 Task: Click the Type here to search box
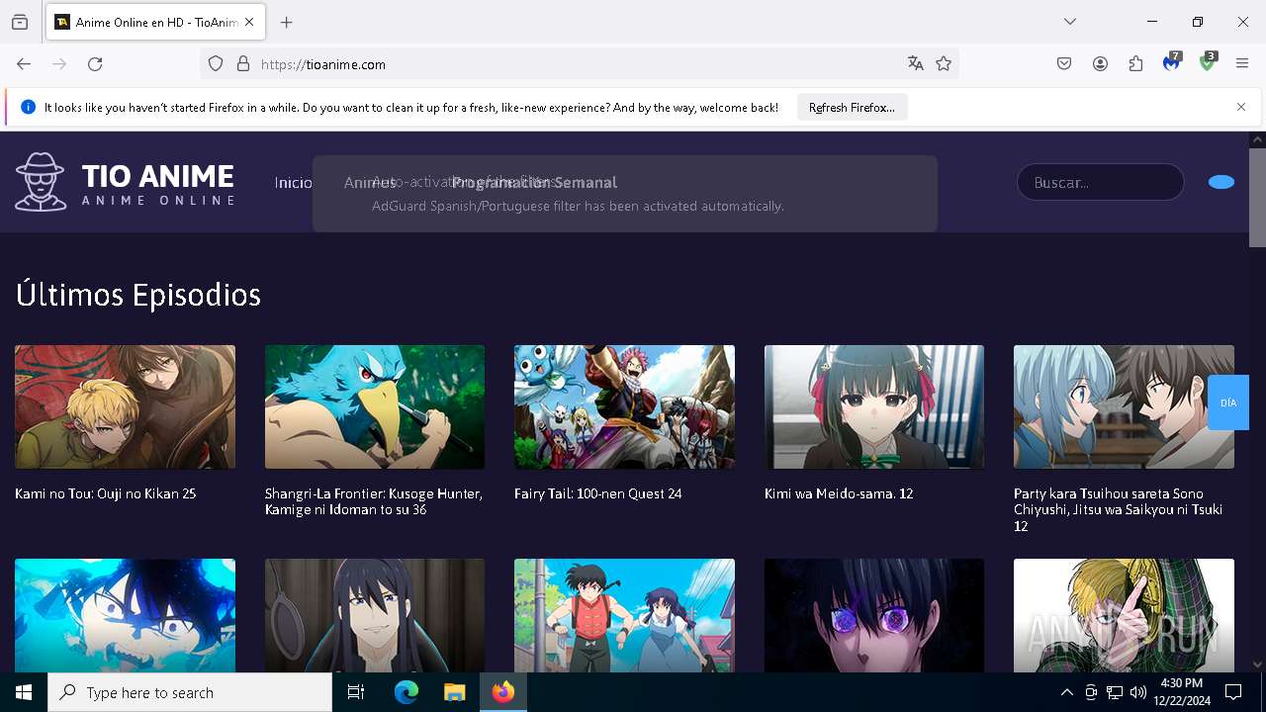pyautogui.click(x=190, y=692)
